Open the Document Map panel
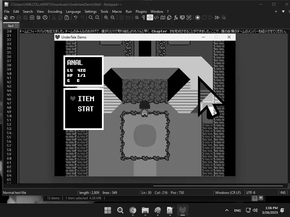290x217 pixels. [163, 18]
